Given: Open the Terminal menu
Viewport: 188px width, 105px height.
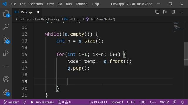Looking at the screenshot, I should tap(82, 4).
